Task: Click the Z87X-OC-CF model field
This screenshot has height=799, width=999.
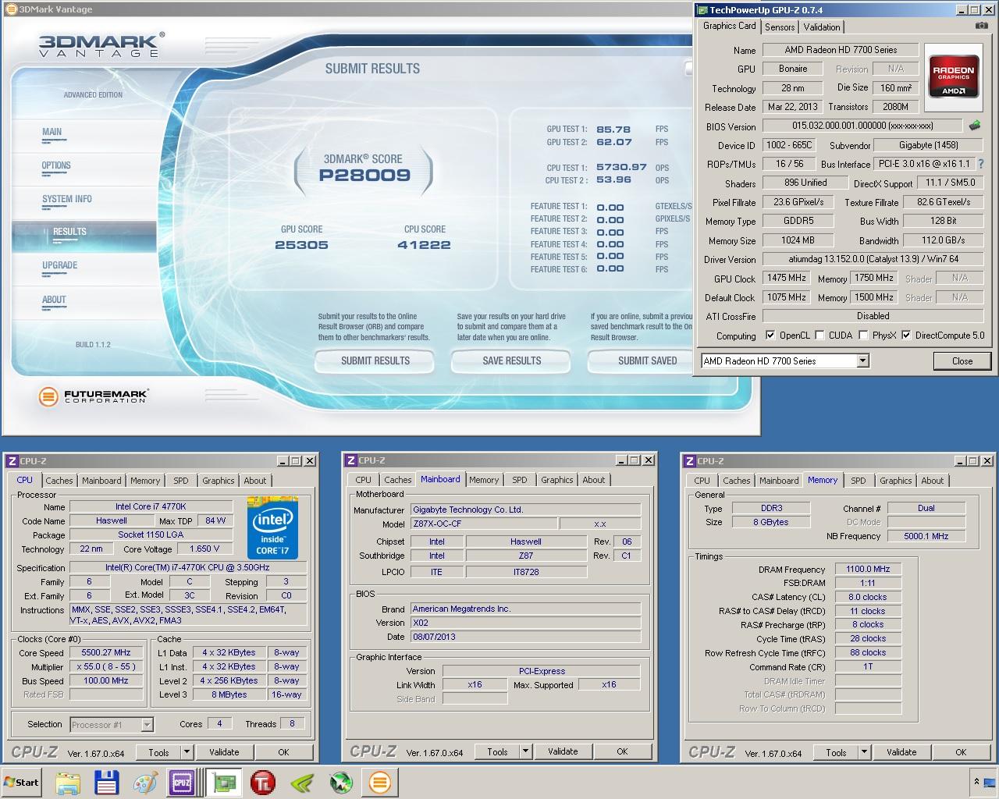Action: pyautogui.click(x=484, y=524)
